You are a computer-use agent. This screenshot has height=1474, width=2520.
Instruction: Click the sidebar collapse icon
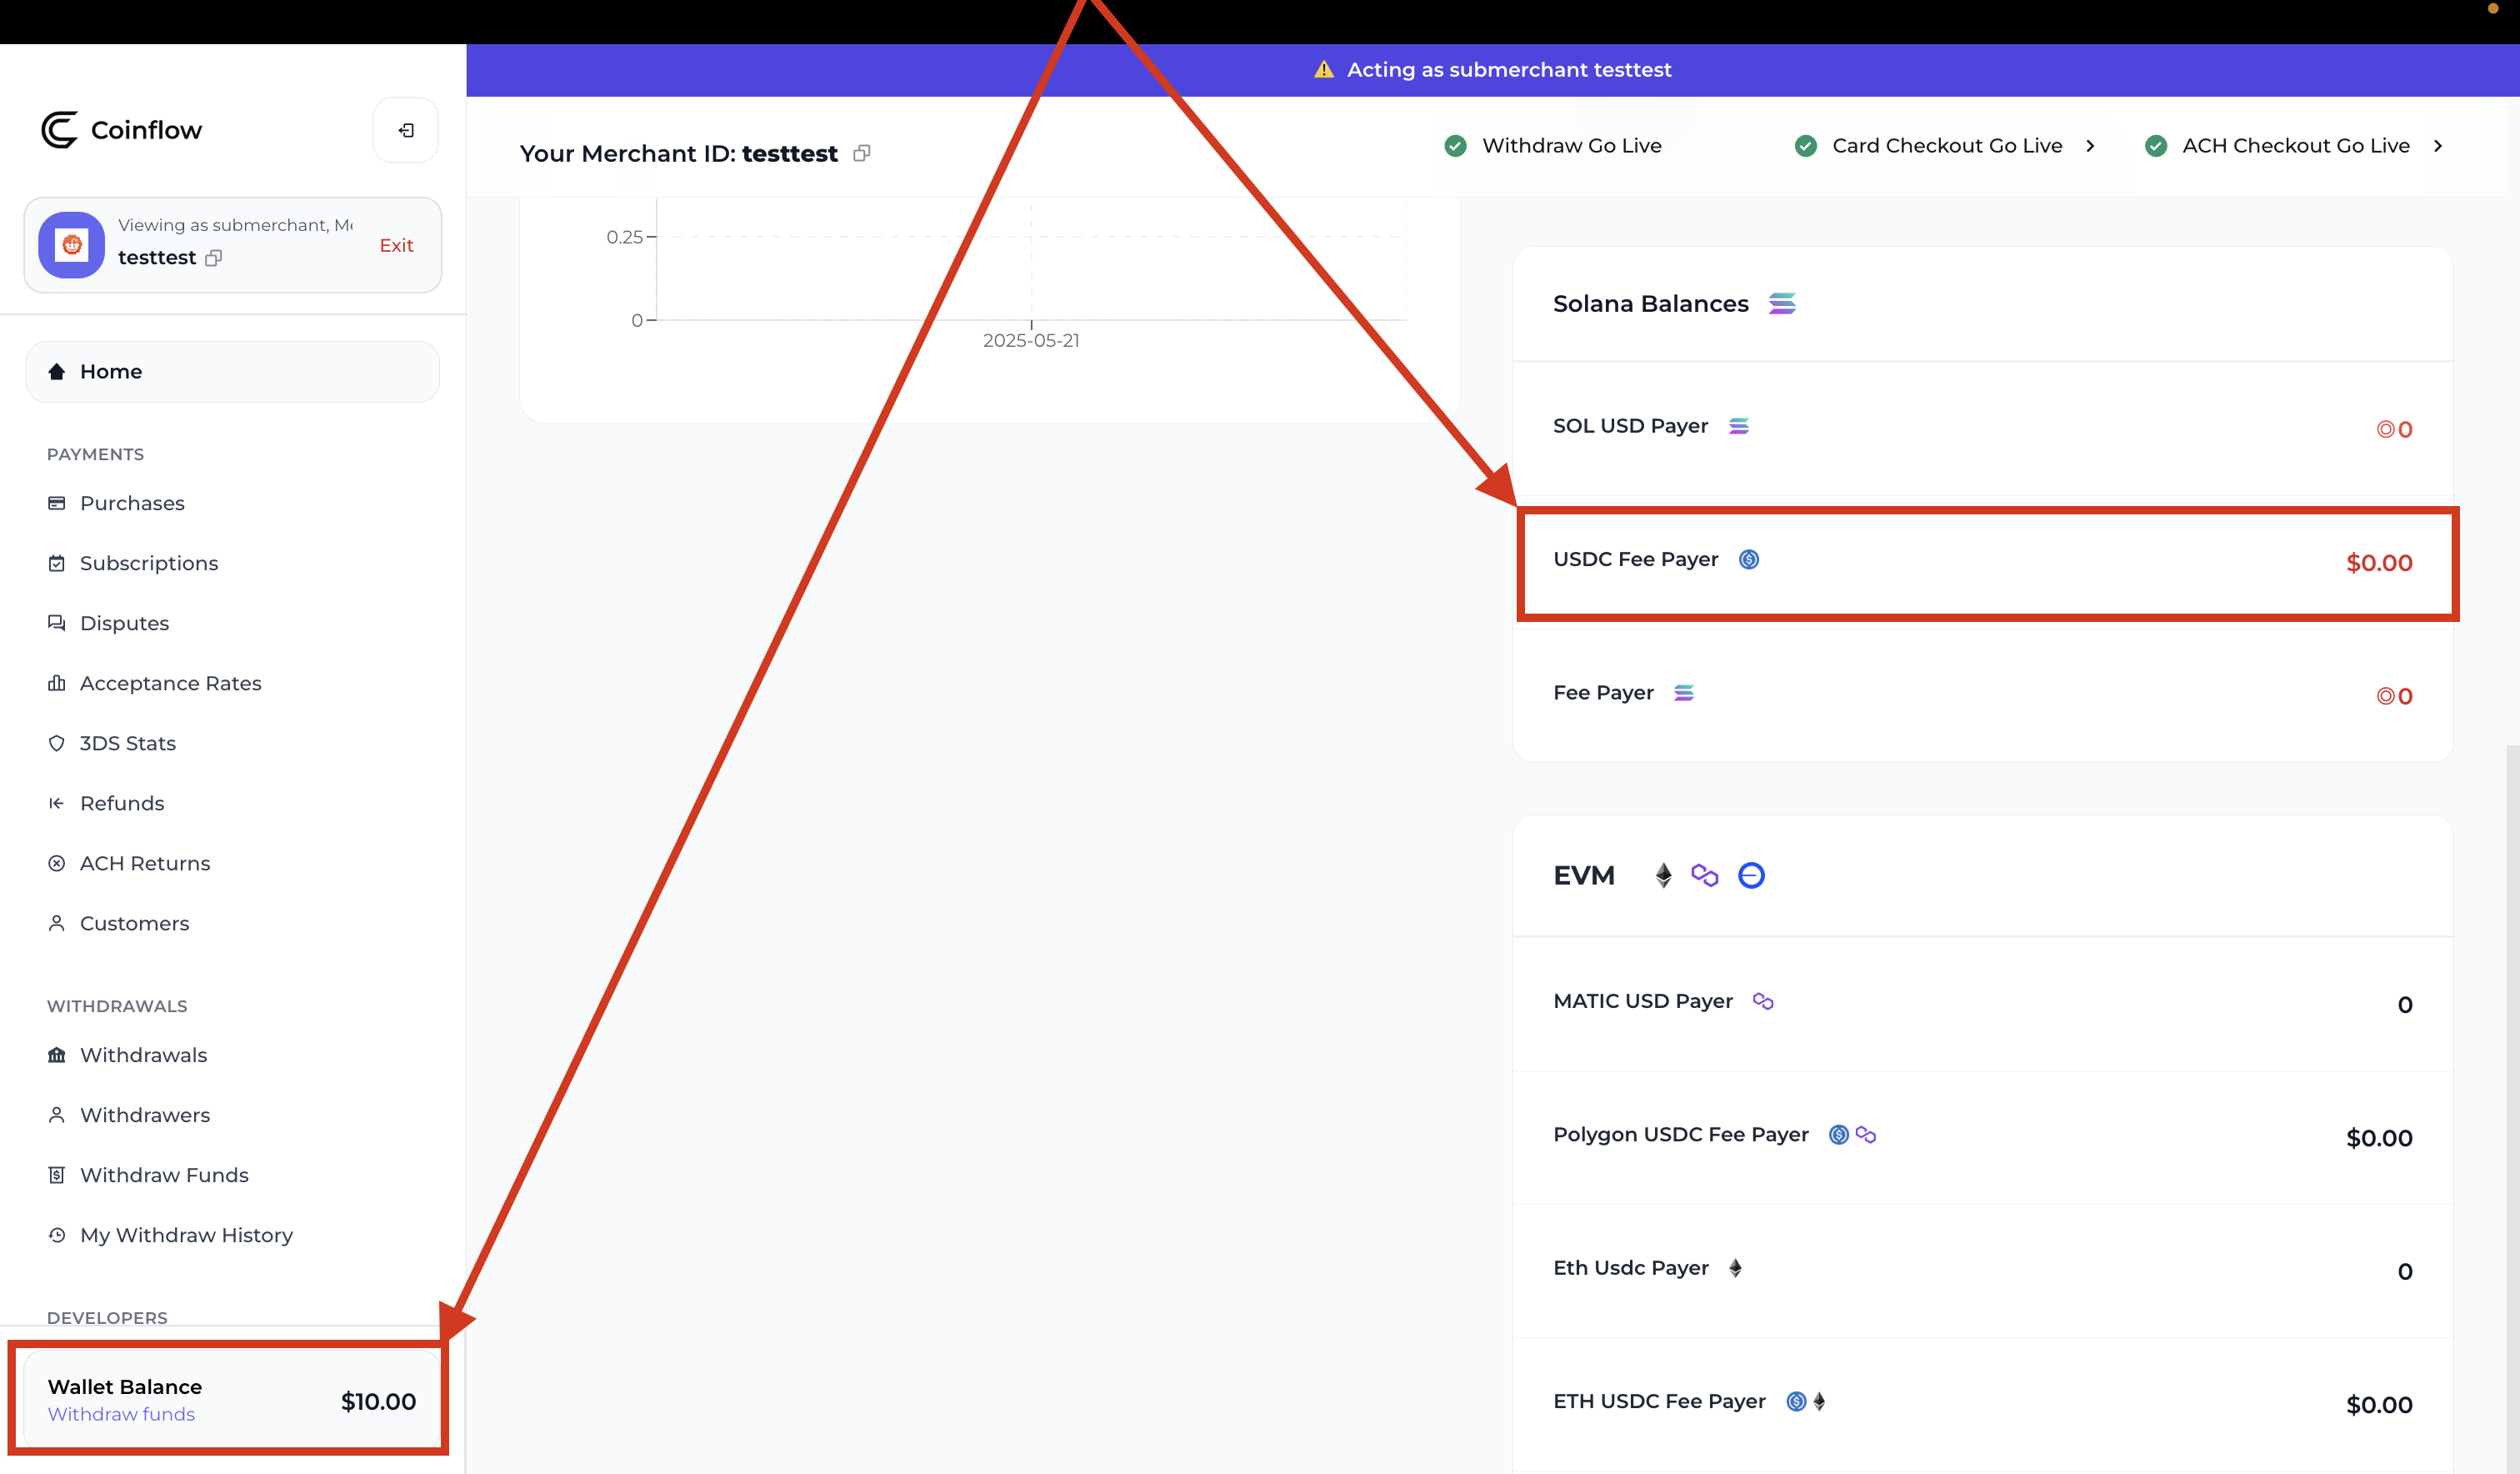406,130
